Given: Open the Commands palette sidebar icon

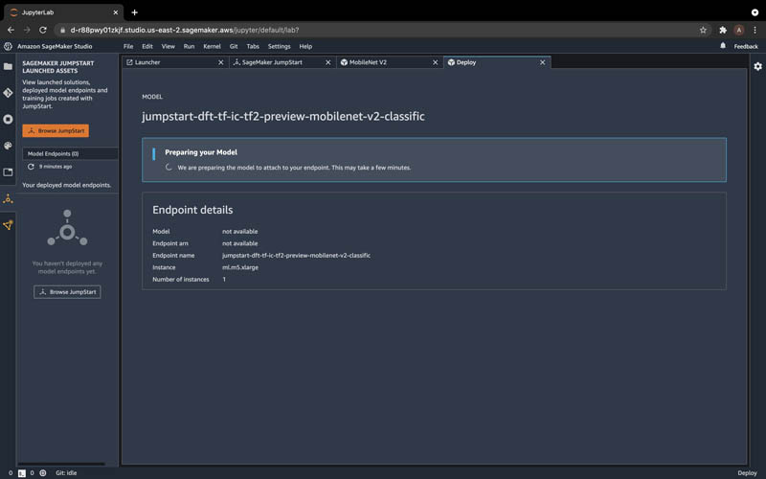Looking at the screenshot, I should coord(8,146).
